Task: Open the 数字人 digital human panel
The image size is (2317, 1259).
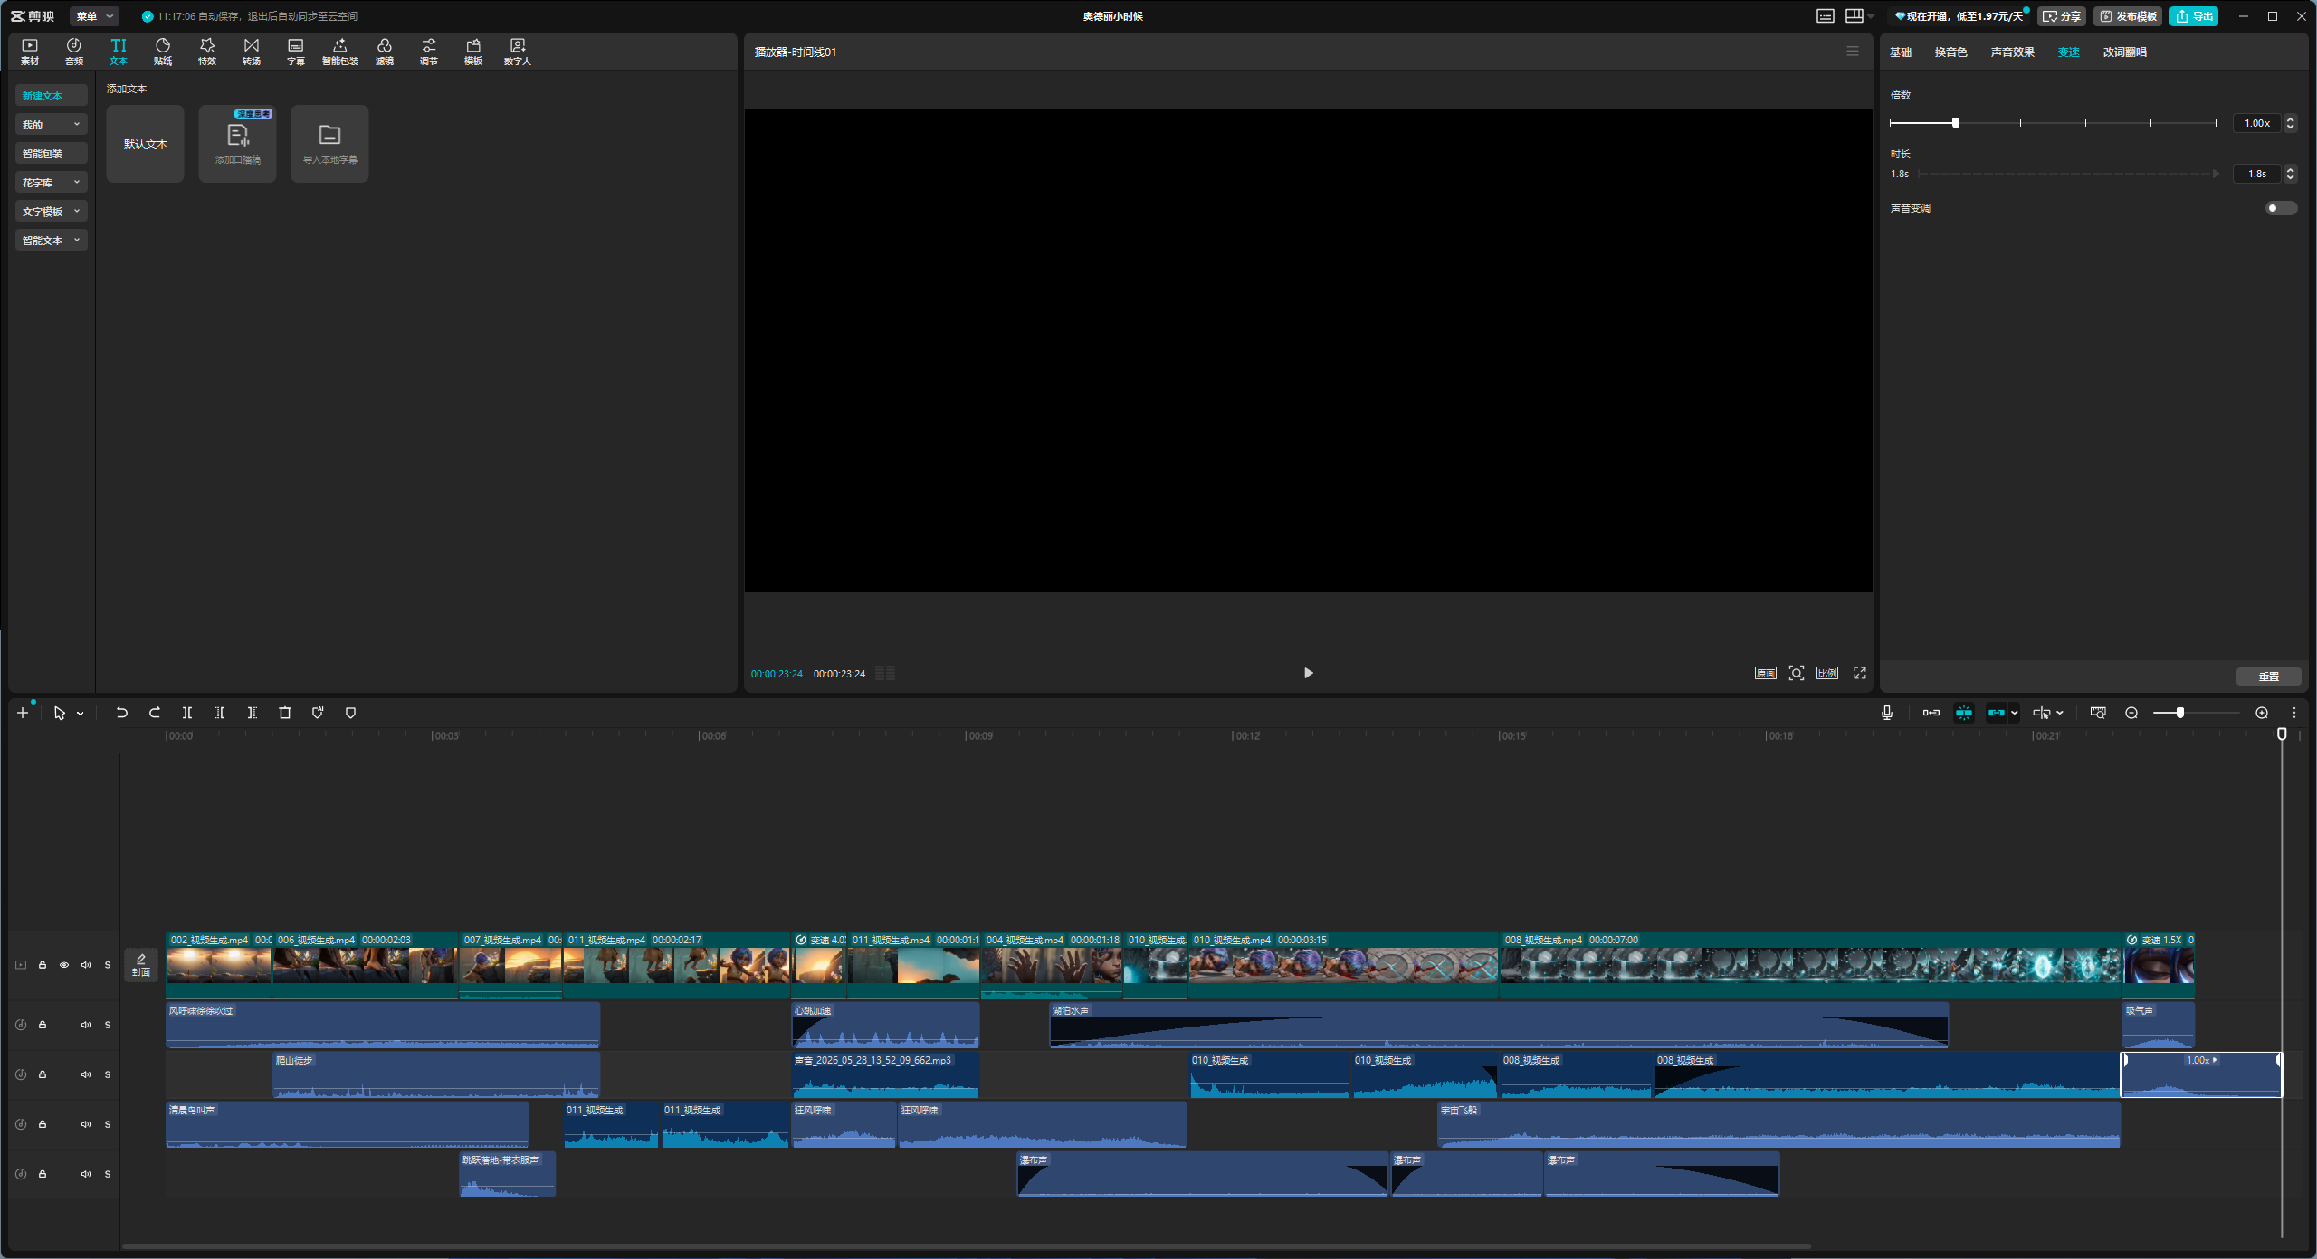Action: [x=518, y=52]
